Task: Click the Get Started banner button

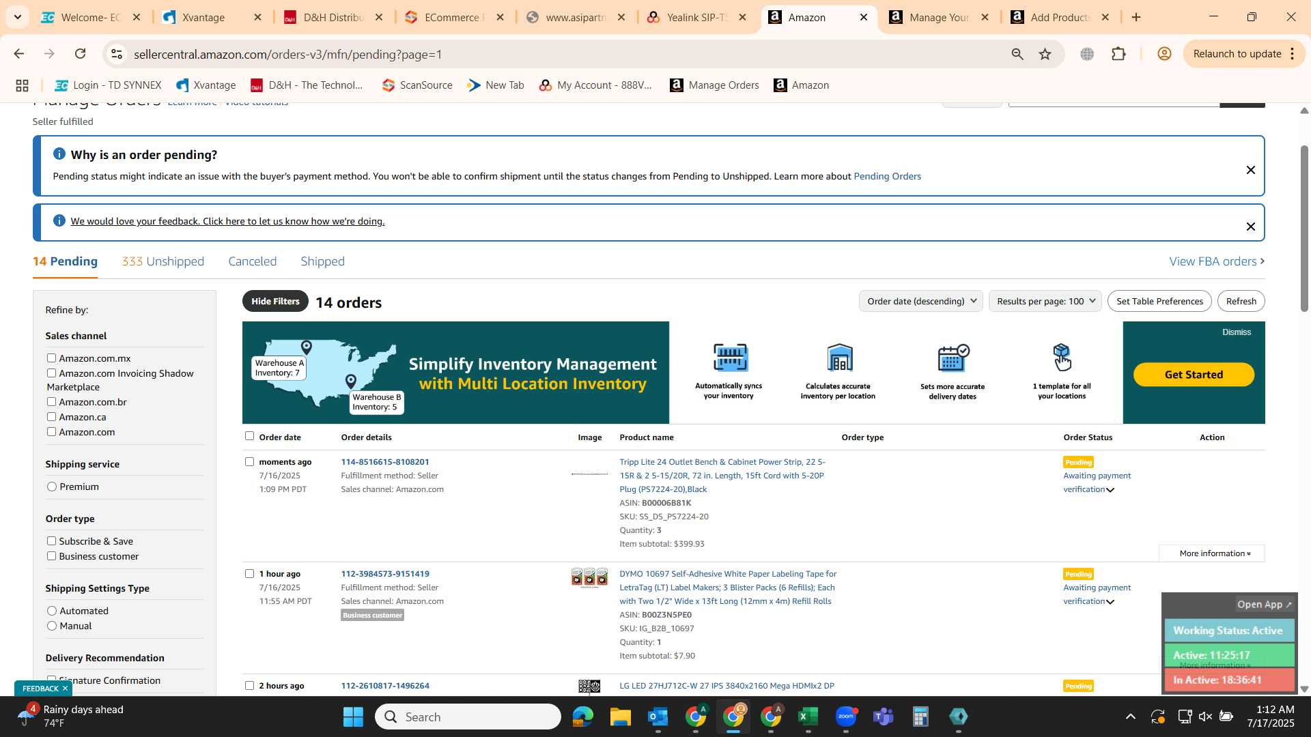Action: point(1194,375)
